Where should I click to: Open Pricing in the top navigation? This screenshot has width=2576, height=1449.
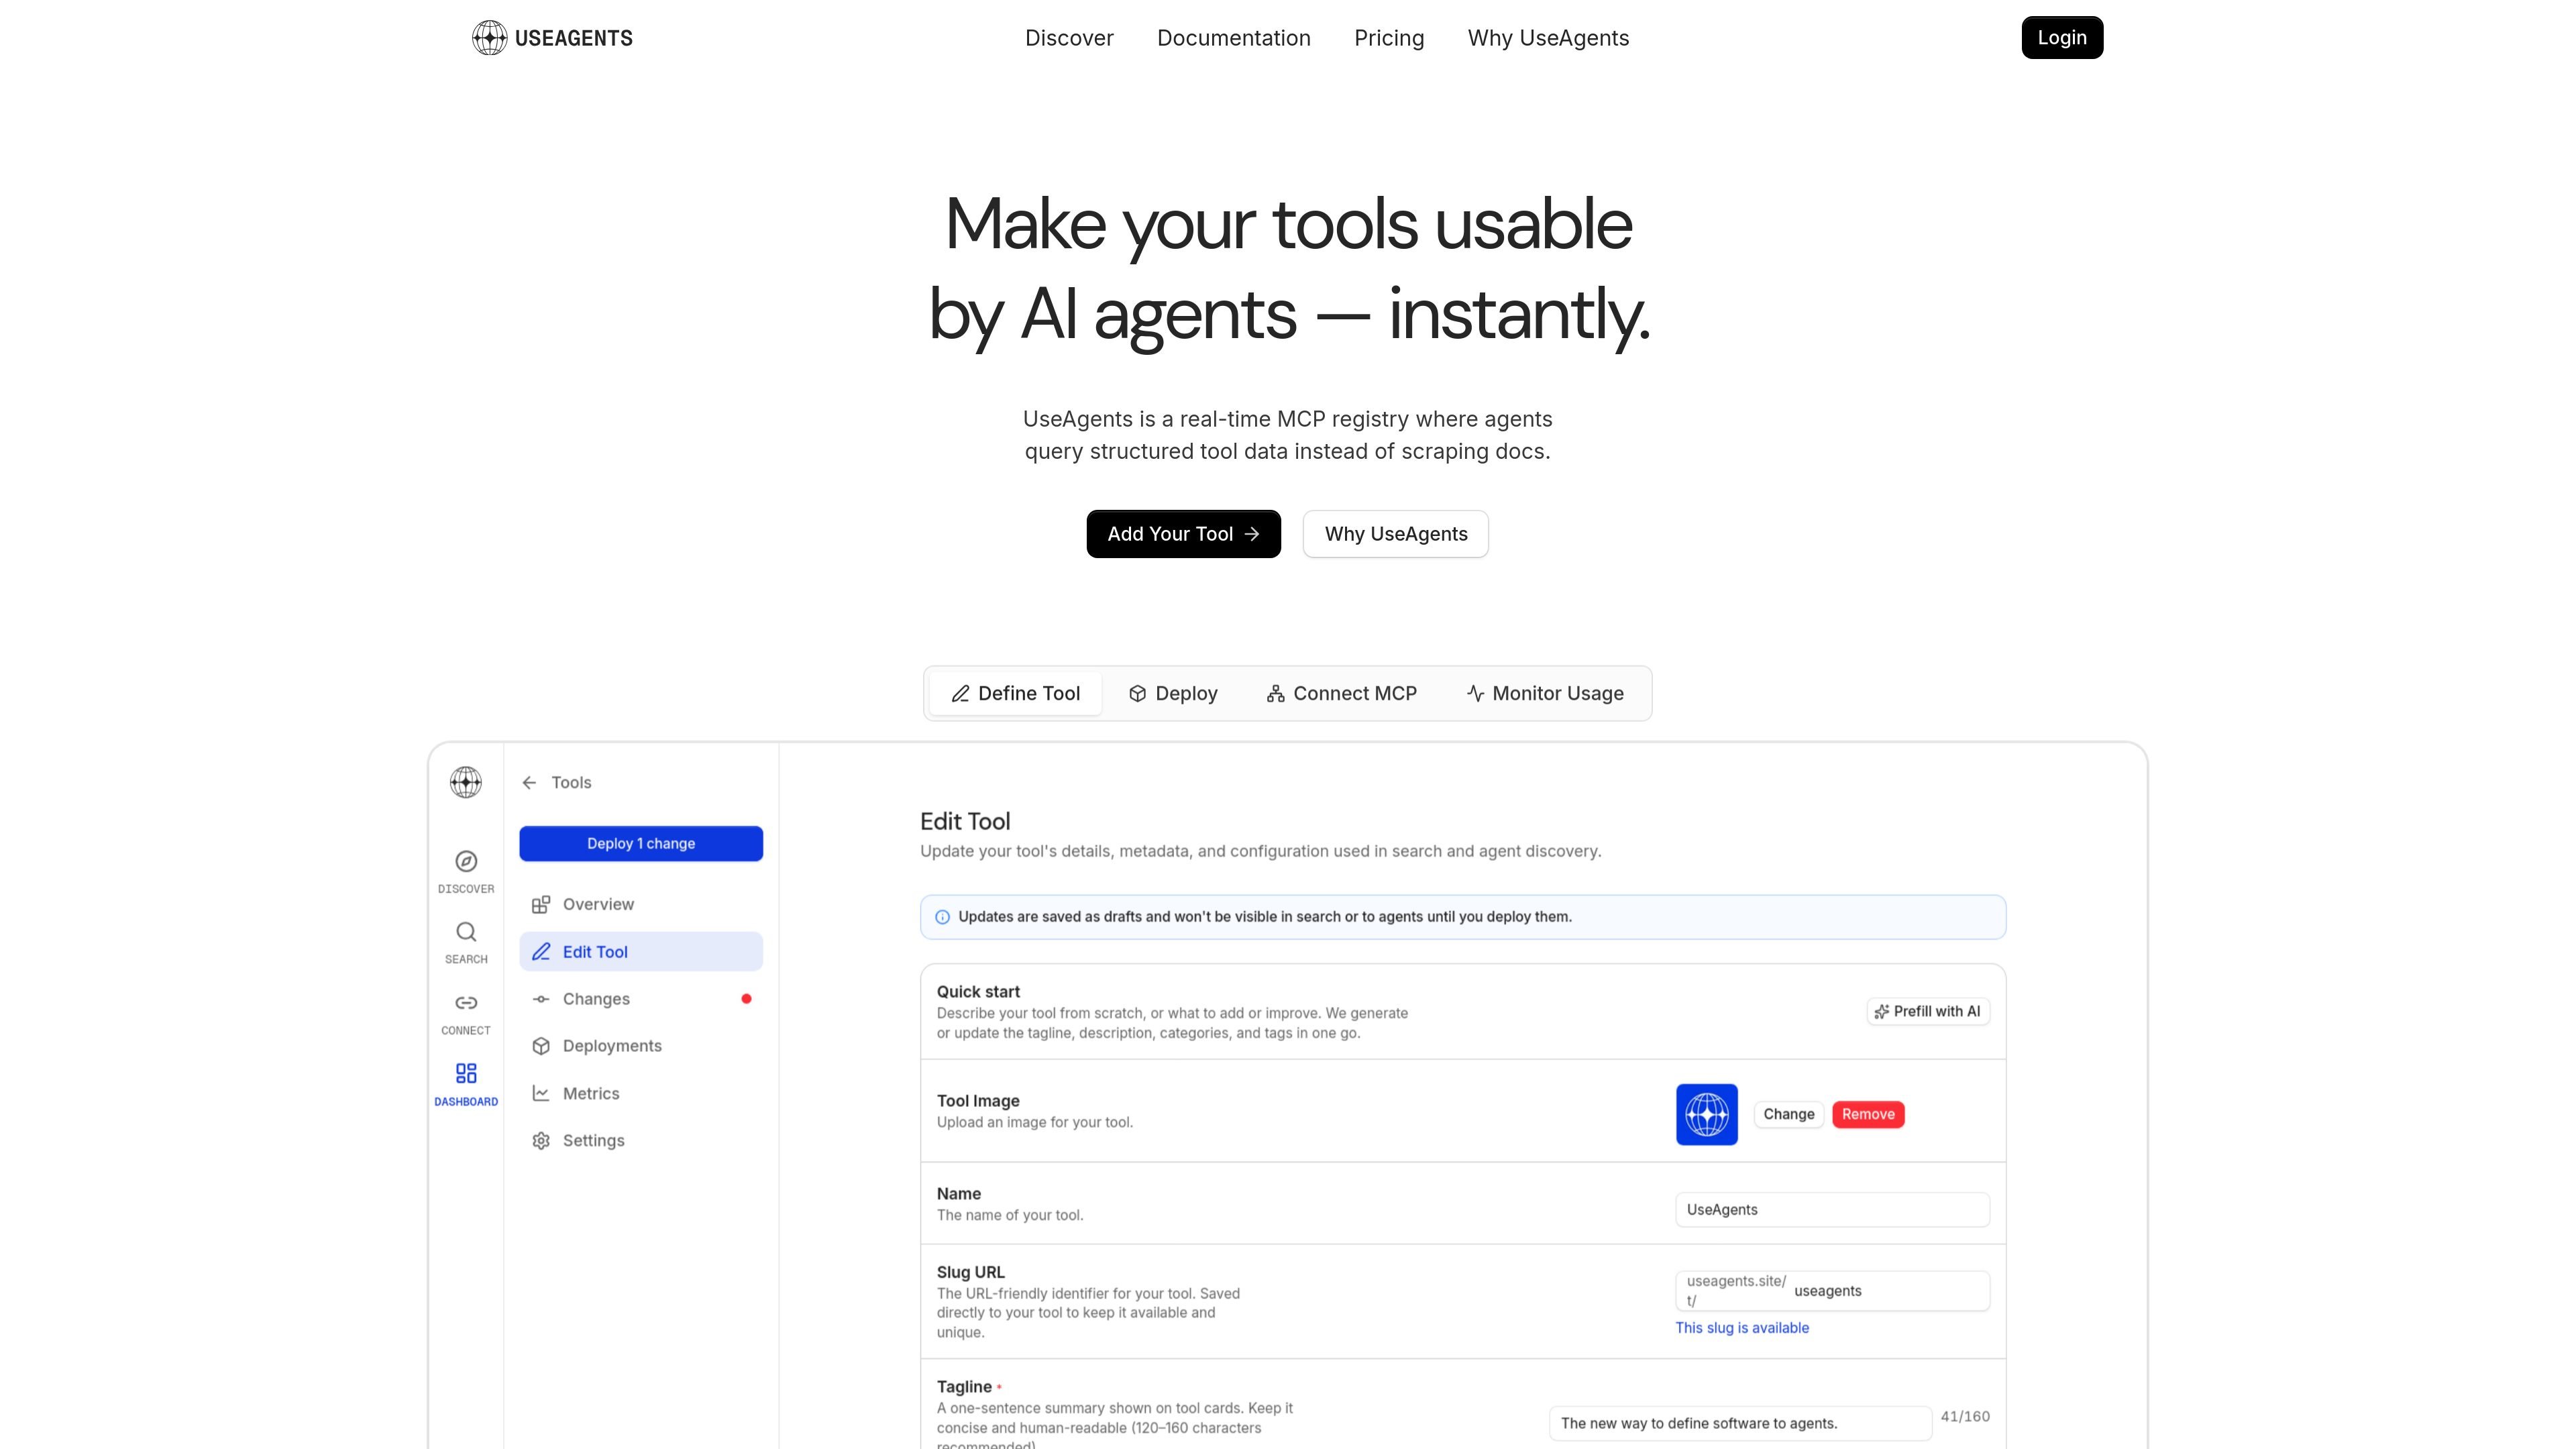(1389, 38)
